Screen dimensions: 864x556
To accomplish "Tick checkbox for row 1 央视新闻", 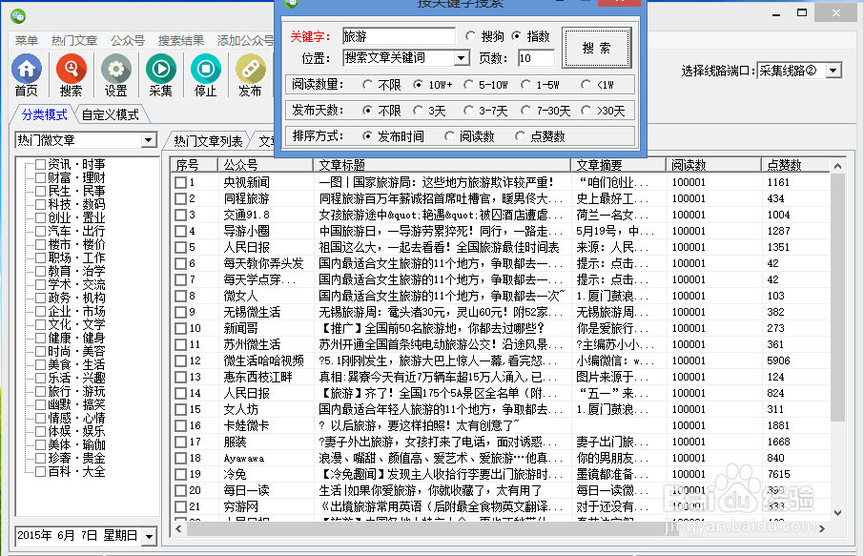I will pos(180,182).
